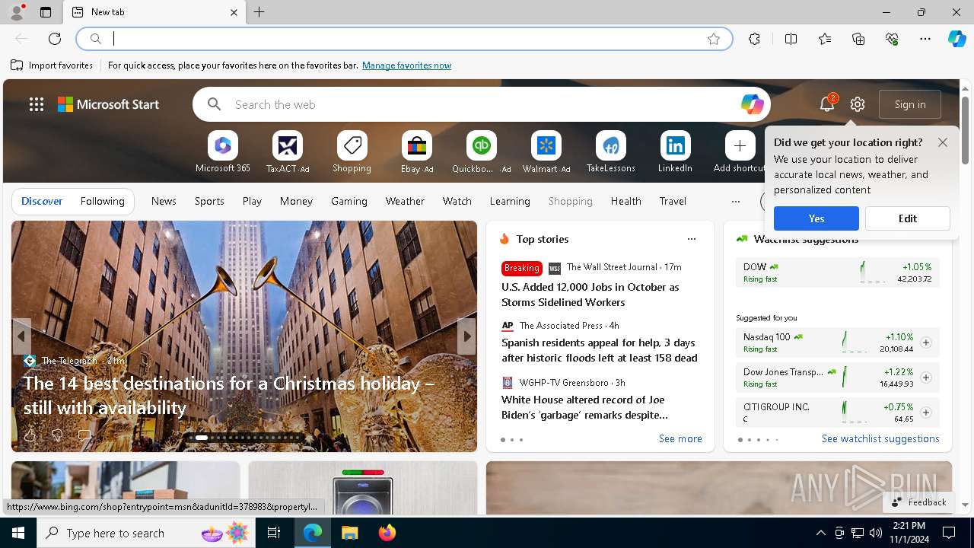Open TakeLessons shortcut tile
Image resolution: width=974 pixels, height=548 pixels.
click(x=610, y=152)
